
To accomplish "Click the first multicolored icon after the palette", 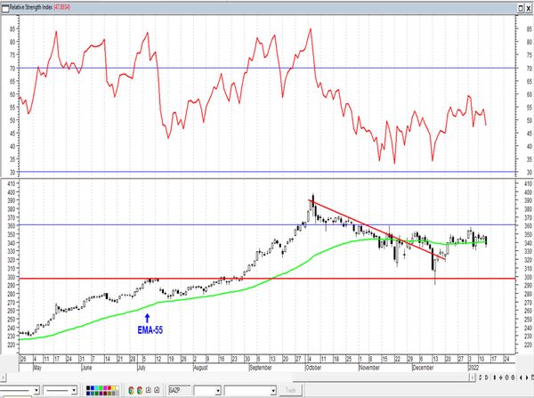I will click(x=132, y=390).
